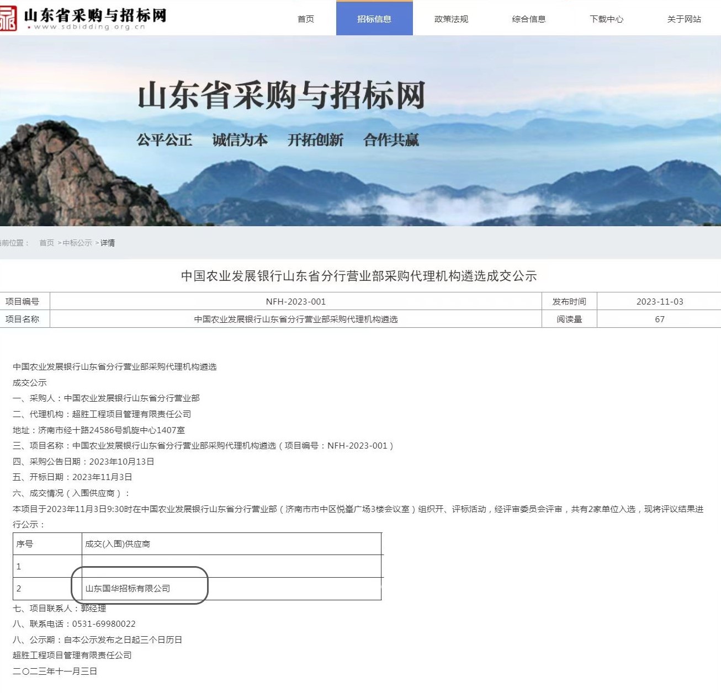Click the line 二、代理机构：超胜工程项目管理有限责任公司

click(x=102, y=414)
